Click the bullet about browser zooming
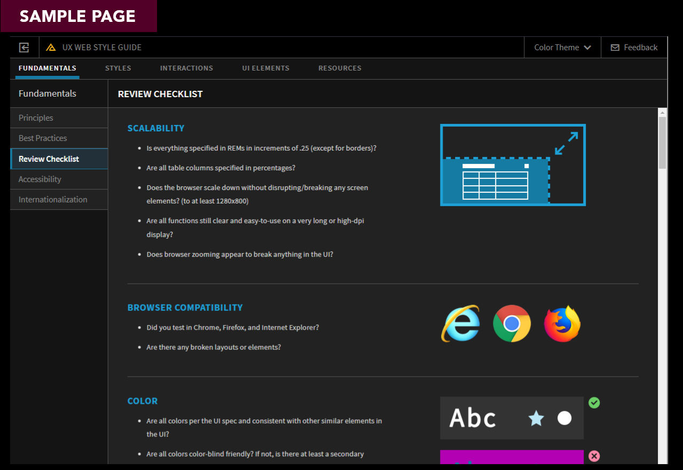Image resolution: width=683 pixels, height=470 pixels. pos(240,254)
